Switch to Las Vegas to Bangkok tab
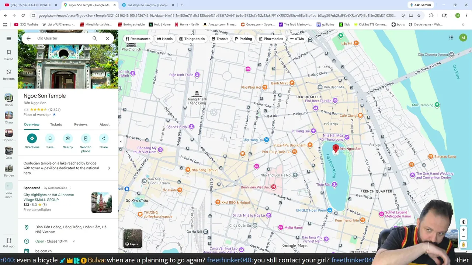This screenshot has height=265, width=472. click(147, 5)
